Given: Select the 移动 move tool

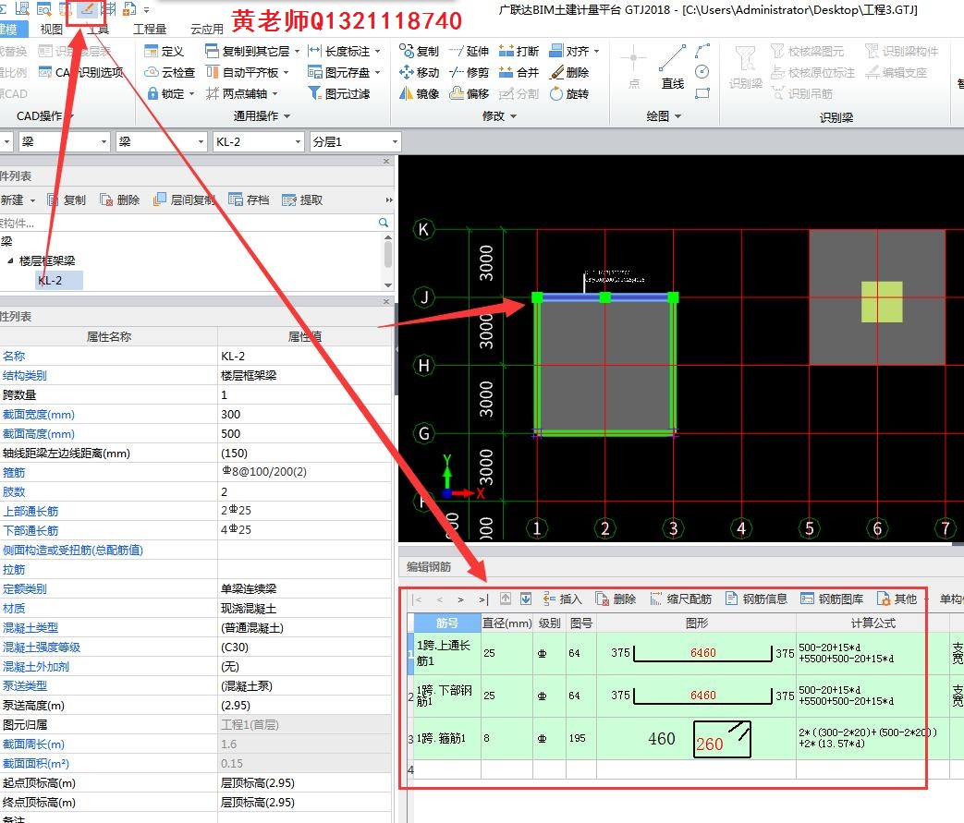Looking at the screenshot, I should [419, 73].
